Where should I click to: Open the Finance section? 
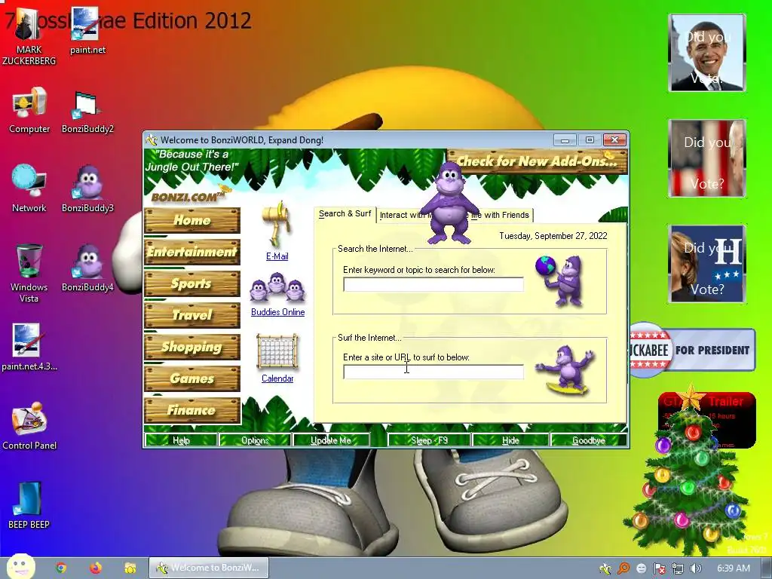pyautogui.click(x=192, y=410)
